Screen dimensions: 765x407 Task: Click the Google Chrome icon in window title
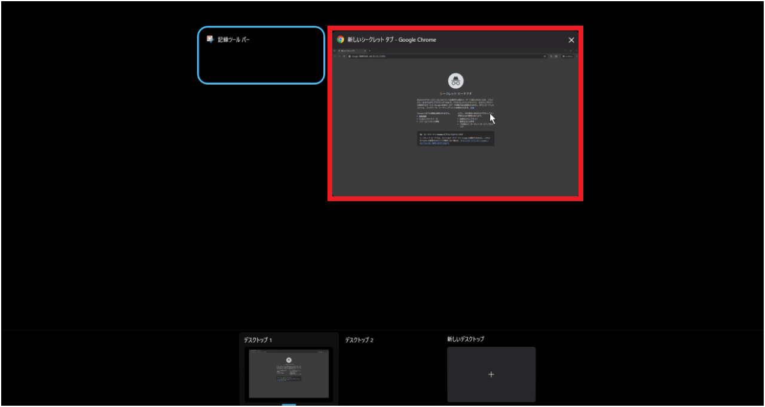click(x=341, y=40)
